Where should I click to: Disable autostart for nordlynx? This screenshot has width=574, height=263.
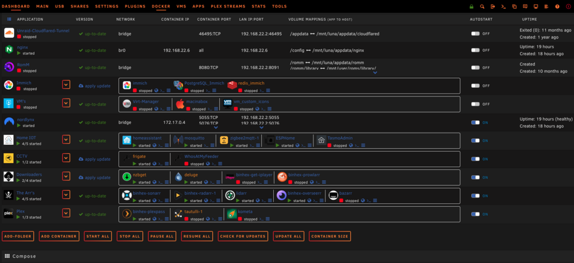(475, 122)
